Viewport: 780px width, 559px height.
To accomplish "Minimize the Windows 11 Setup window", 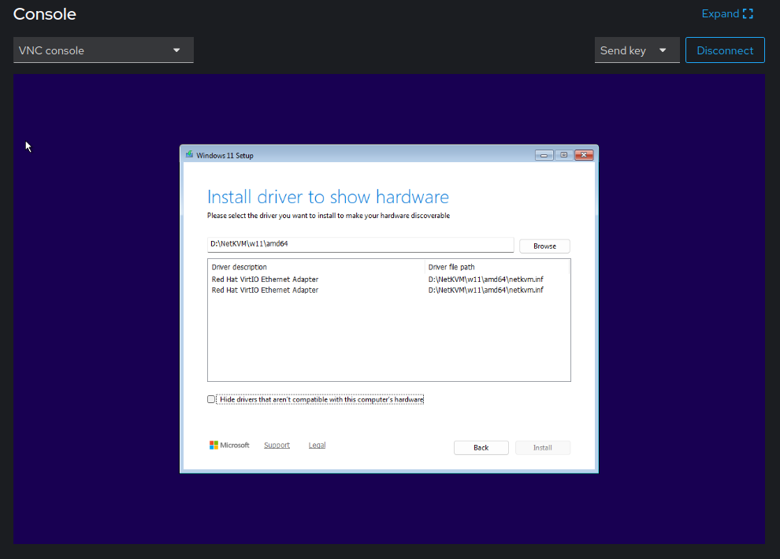I will pos(544,155).
